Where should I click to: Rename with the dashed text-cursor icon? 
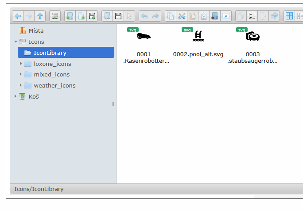pyautogui.click(x=252, y=16)
